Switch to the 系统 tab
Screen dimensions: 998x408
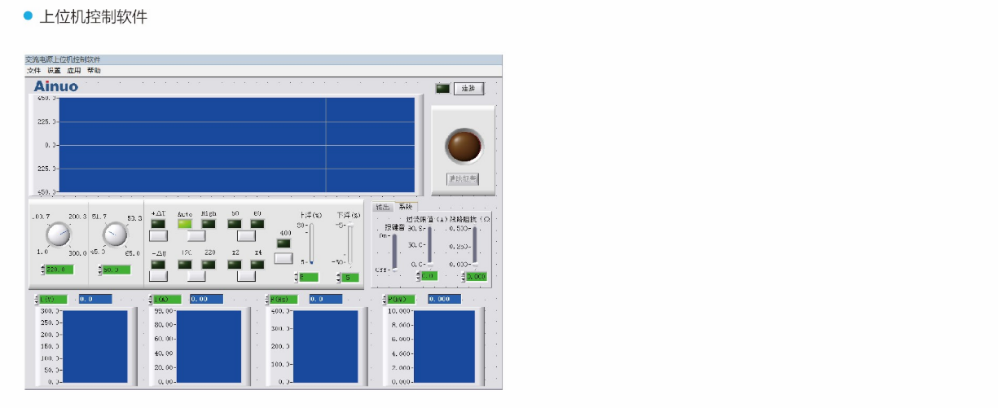point(406,207)
